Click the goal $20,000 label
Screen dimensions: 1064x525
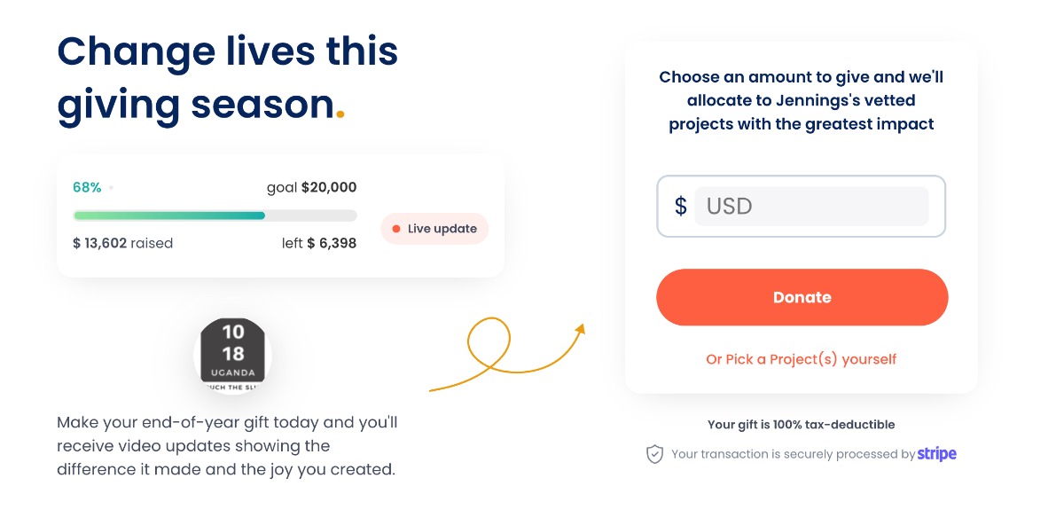tap(311, 188)
